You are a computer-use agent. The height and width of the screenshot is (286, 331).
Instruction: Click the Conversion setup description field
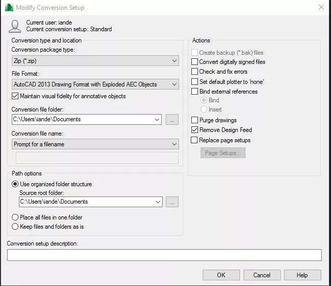tap(164, 255)
